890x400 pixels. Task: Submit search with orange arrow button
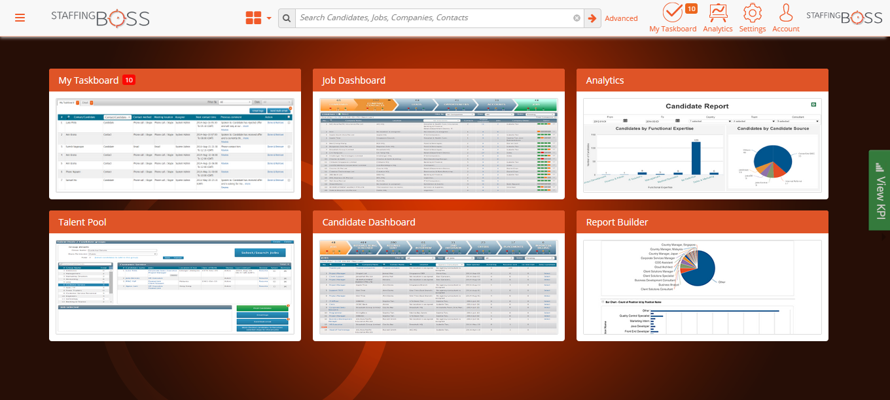(592, 18)
